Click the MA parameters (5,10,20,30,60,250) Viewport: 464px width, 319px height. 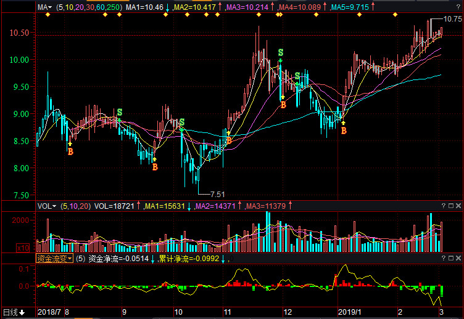pyautogui.click(x=89, y=7)
